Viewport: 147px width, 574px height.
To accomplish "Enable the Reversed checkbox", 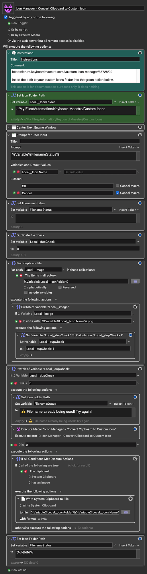I will point(60,287).
